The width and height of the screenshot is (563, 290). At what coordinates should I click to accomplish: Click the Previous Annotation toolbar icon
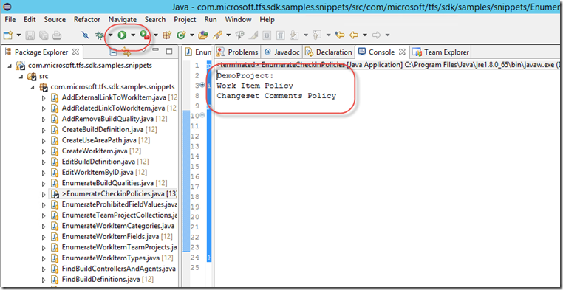tap(316, 35)
